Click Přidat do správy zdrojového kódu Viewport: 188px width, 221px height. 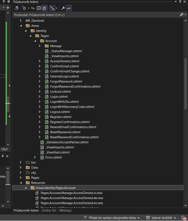tap(112, 218)
